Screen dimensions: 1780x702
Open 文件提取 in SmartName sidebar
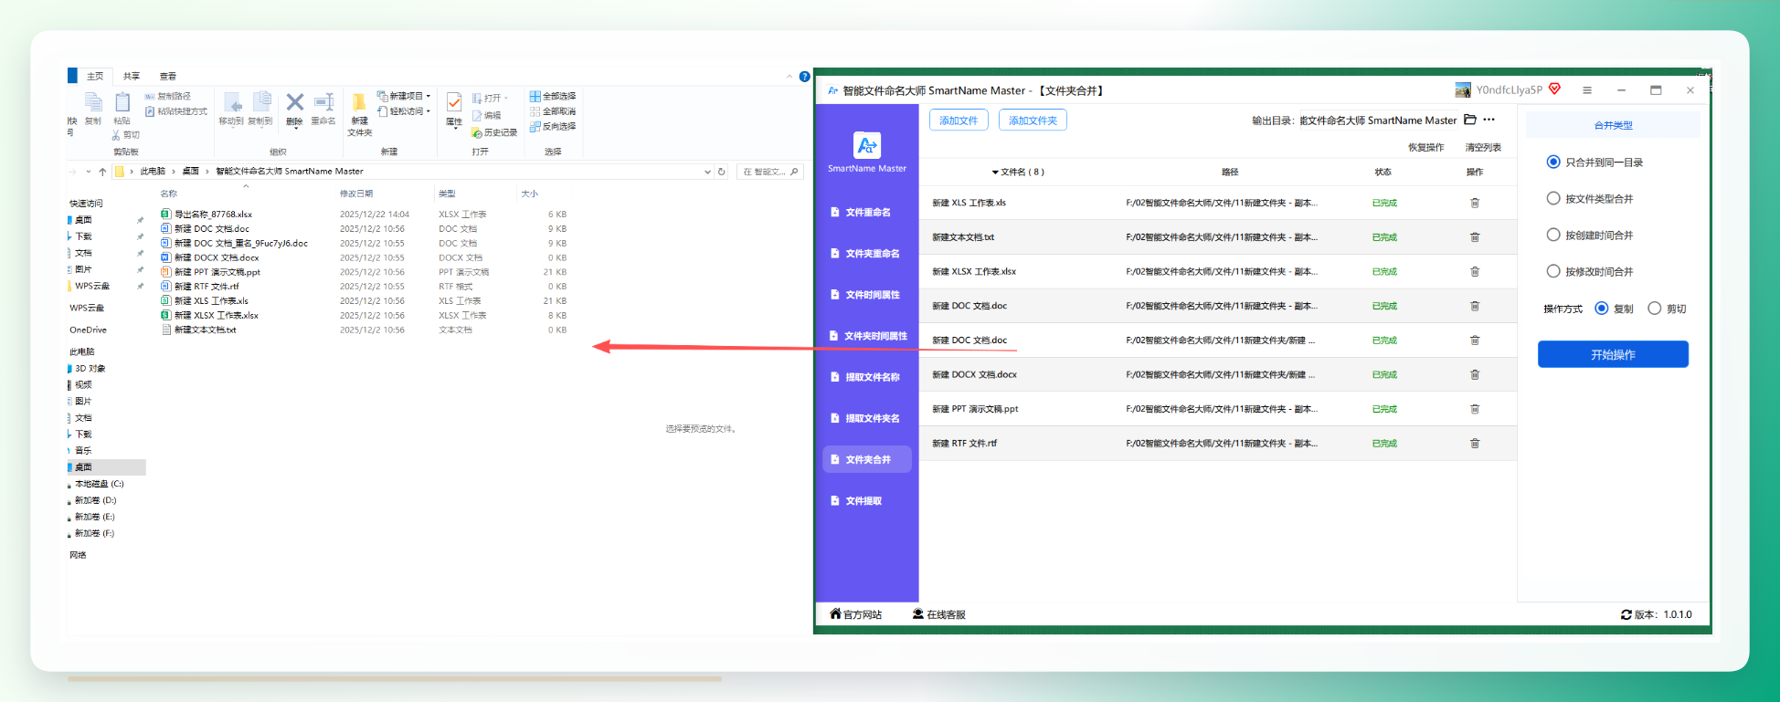click(x=867, y=501)
